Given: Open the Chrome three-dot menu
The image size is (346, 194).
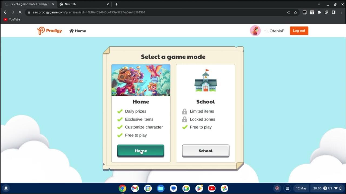Looking at the screenshot, I should [341, 12].
